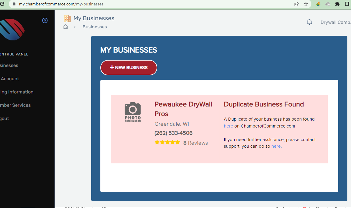
Task: Bookmark this page with the star icon
Action: pos(306,4)
